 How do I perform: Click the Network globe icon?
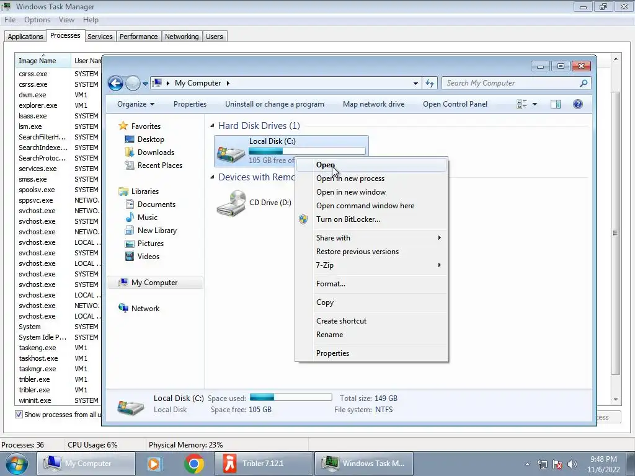(x=123, y=308)
